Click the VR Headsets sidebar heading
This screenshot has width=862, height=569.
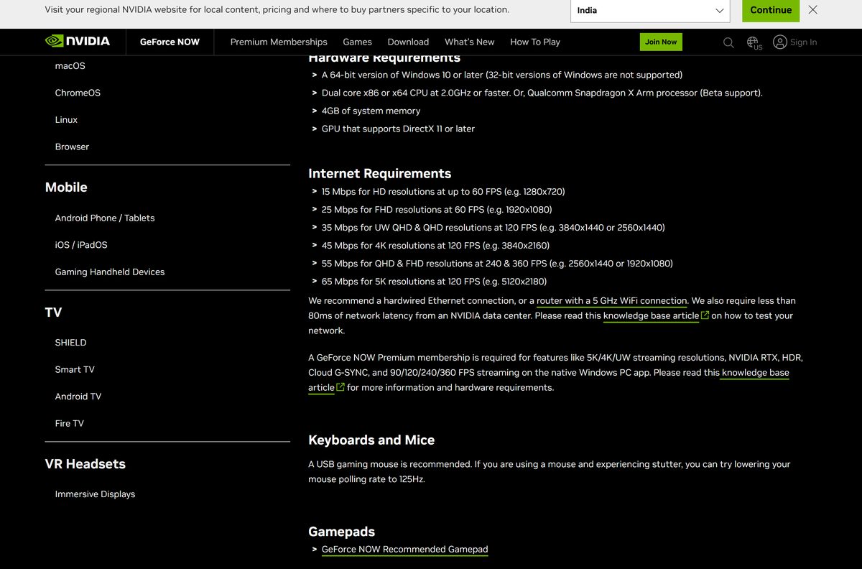pyautogui.click(x=85, y=463)
